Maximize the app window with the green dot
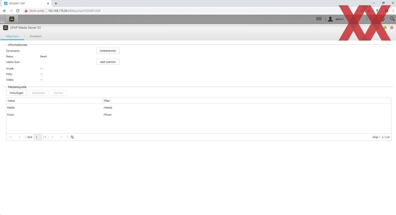The height and width of the screenshot is (215, 396). tap(385, 28)
